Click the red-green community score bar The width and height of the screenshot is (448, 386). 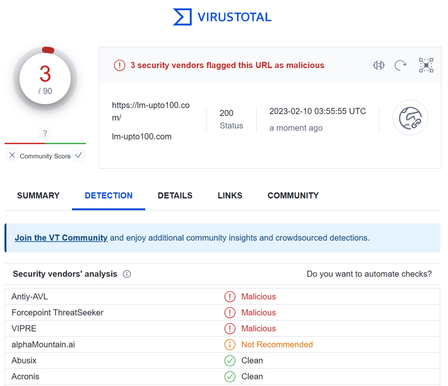coord(45,143)
